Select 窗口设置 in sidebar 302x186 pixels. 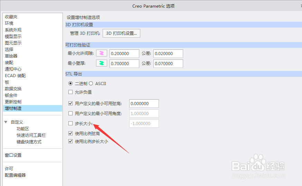click(13, 155)
